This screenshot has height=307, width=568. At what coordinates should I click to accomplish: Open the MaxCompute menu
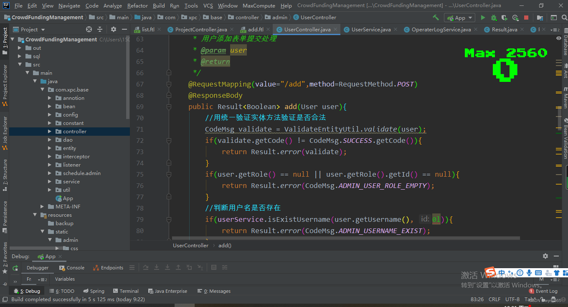(259, 5)
